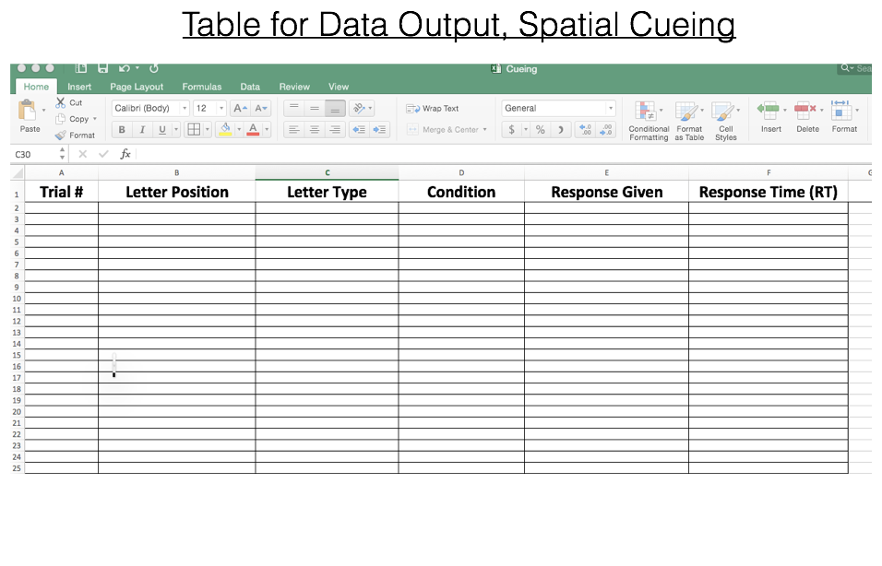Expand the Copy options arrow
The image size is (882, 566).
(x=94, y=119)
